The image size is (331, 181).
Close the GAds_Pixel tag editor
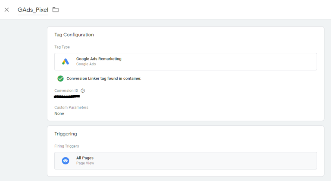(7, 10)
